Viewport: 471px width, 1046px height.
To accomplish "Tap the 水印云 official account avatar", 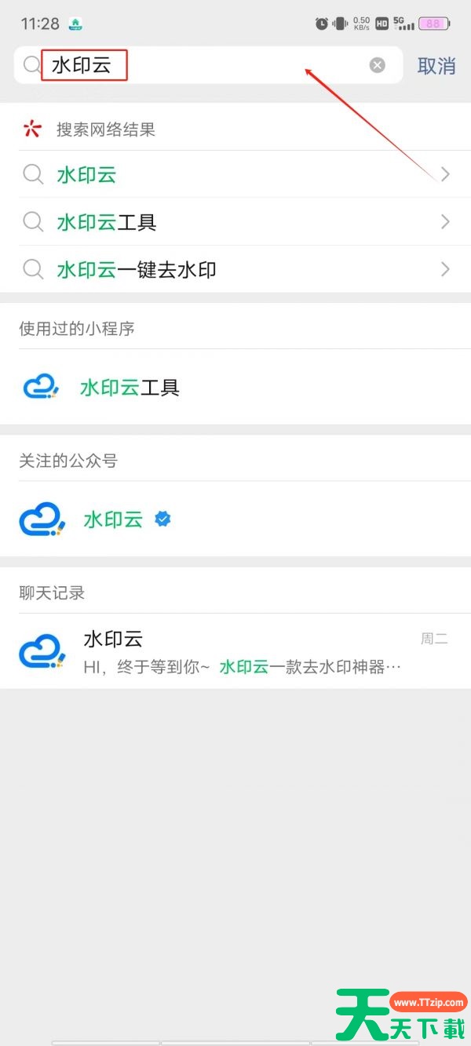I will 40,519.
